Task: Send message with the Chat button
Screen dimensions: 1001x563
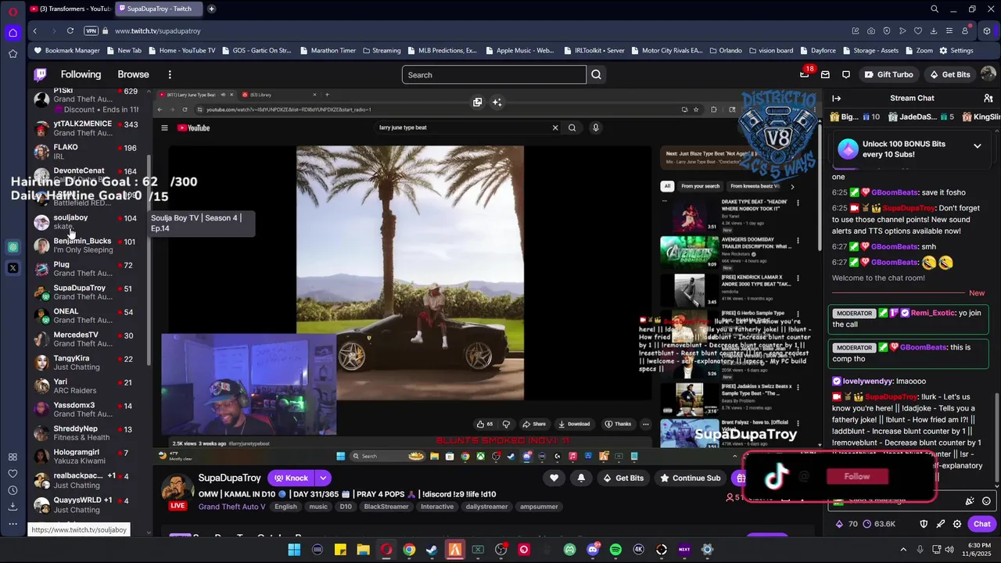Action: (981, 524)
